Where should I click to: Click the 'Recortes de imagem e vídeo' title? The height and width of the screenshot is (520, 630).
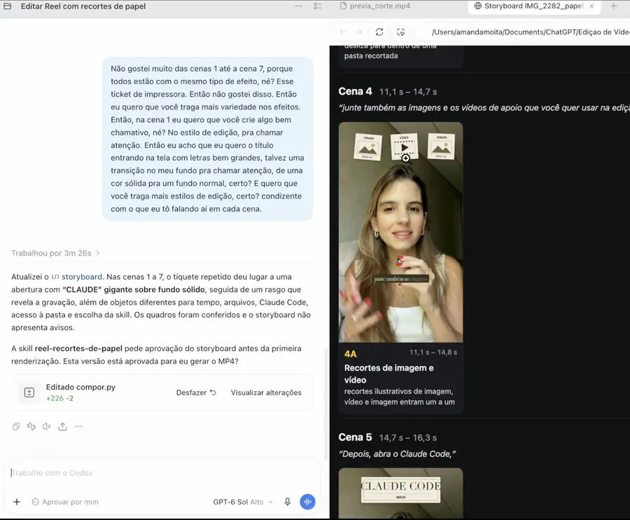[388, 374]
